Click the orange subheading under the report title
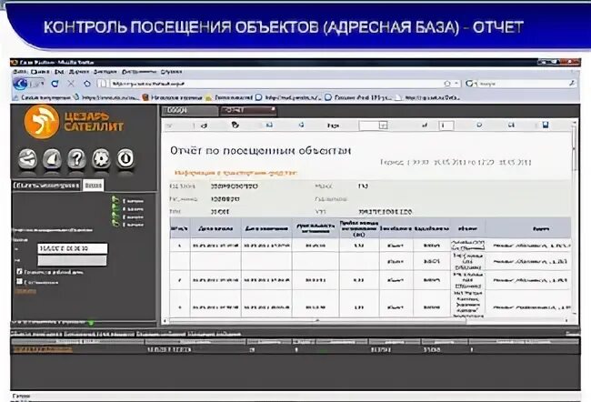 236,173
